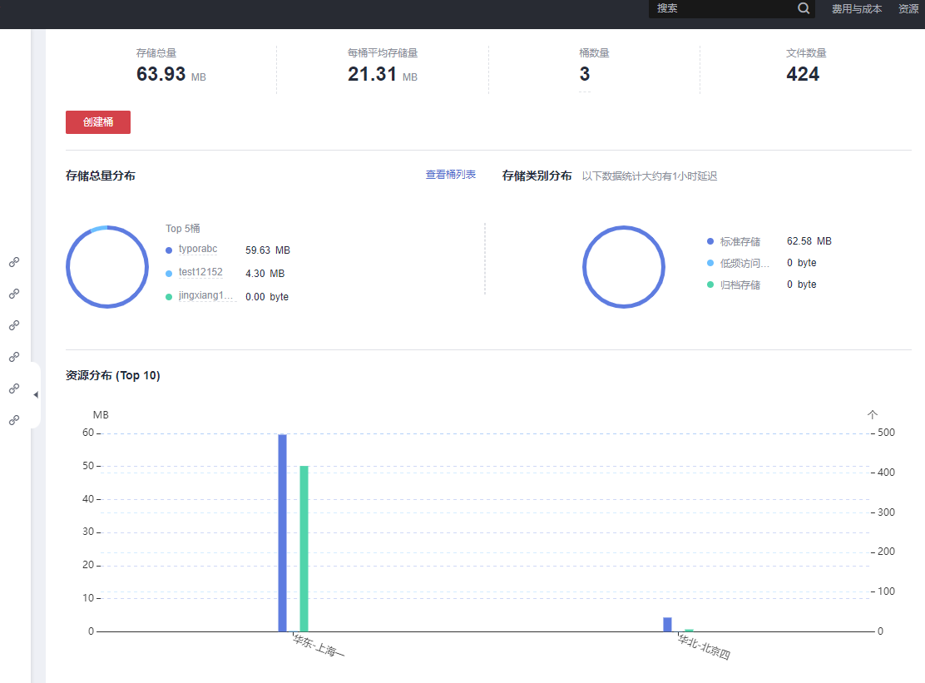Click the 4.30 MB size value
Screen dimensions: 925x683
(x=265, y=274)
